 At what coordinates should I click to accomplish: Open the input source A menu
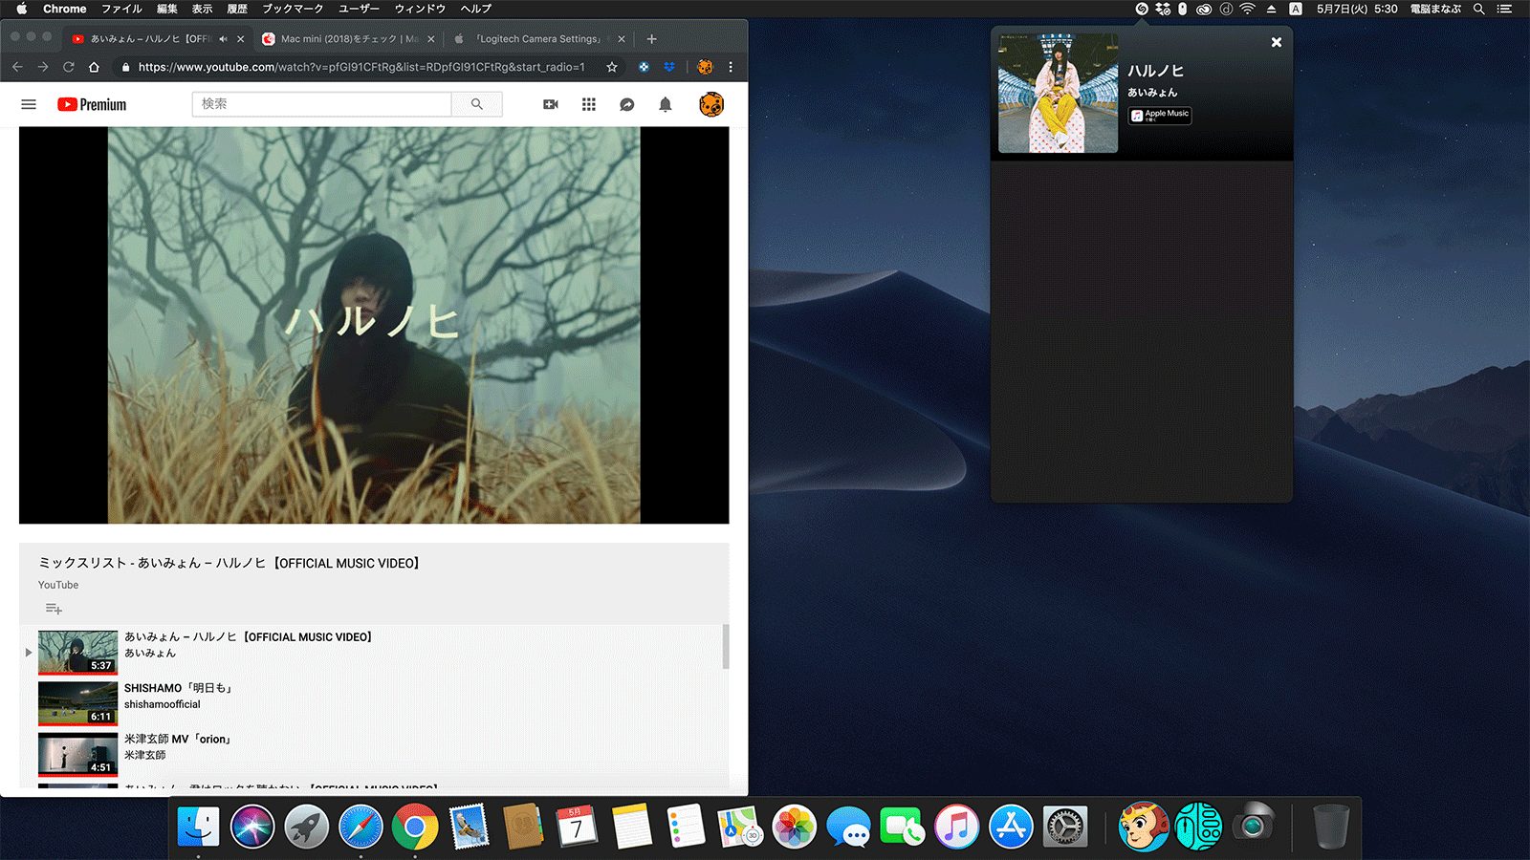point(1295,9)
